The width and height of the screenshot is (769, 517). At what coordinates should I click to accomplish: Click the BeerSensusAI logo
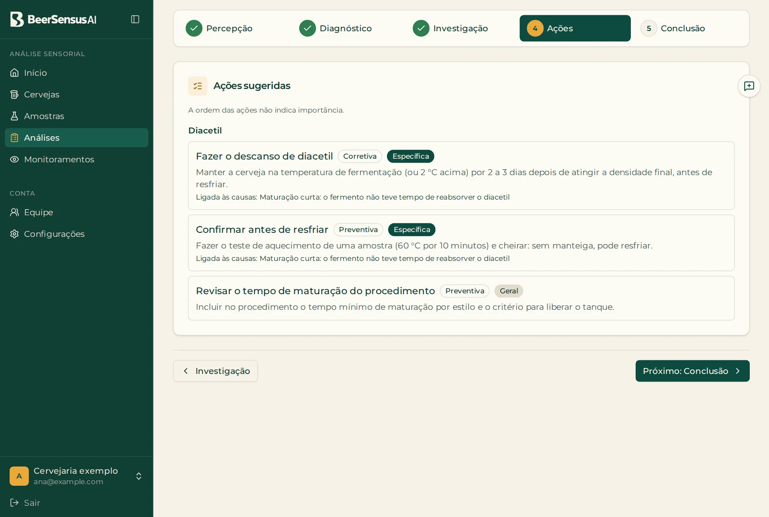(x=53, y=19)
